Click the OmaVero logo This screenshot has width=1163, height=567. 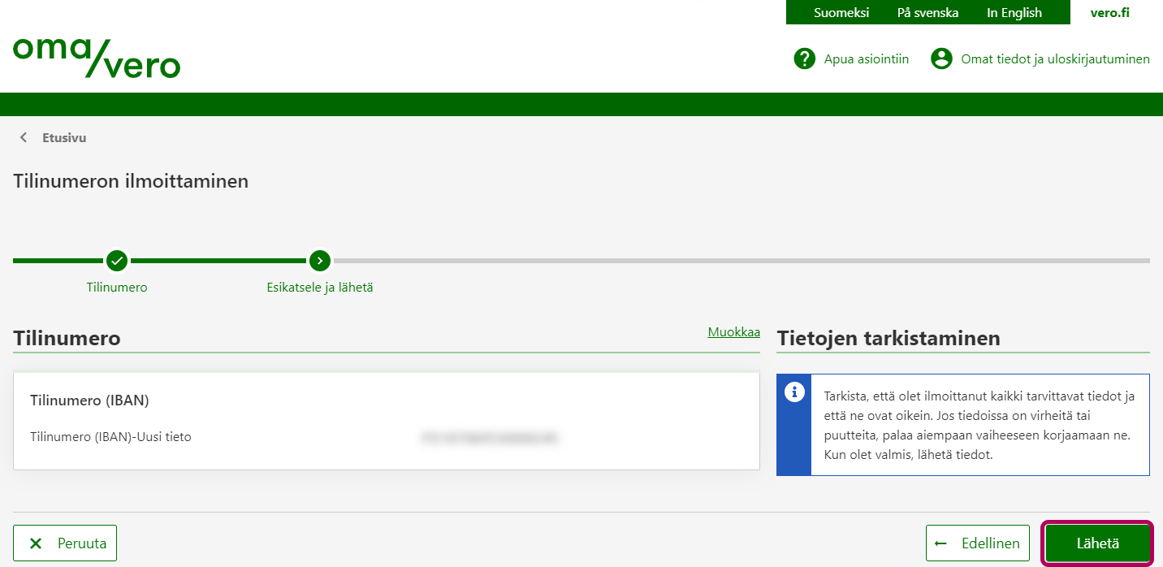[x=96, y=58]
